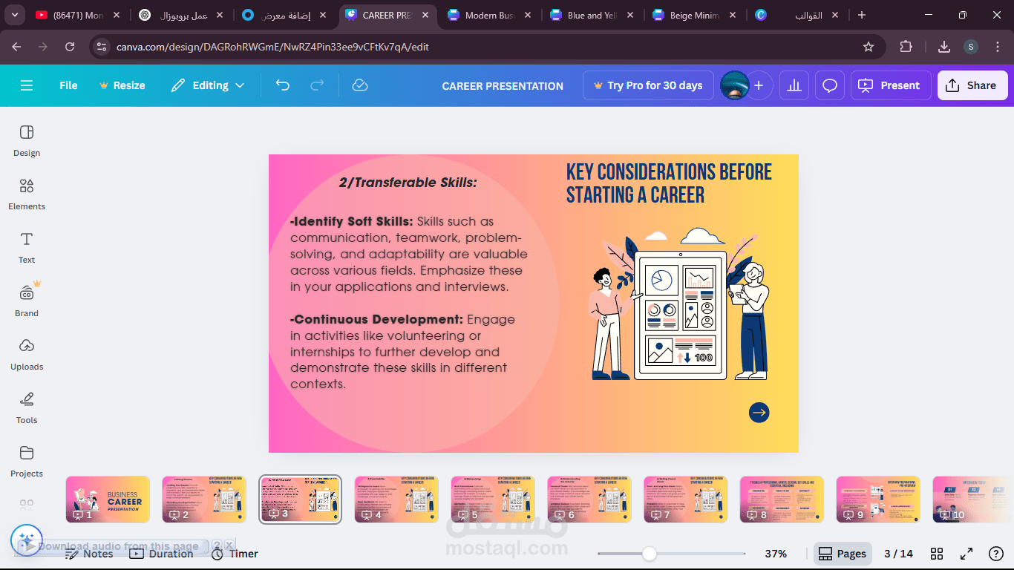This screenshot has height=570, width=1014.
Task: Open the Duration setting
Action: (161, 554)
